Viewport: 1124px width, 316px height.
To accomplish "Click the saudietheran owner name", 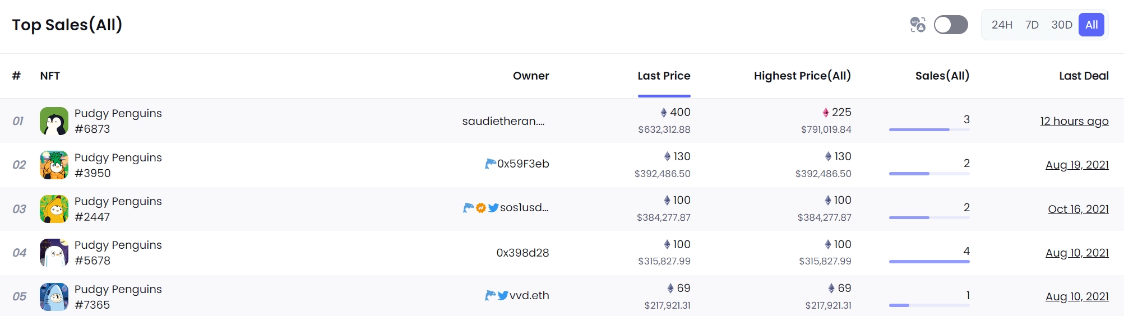I will (x=503, y=121).
